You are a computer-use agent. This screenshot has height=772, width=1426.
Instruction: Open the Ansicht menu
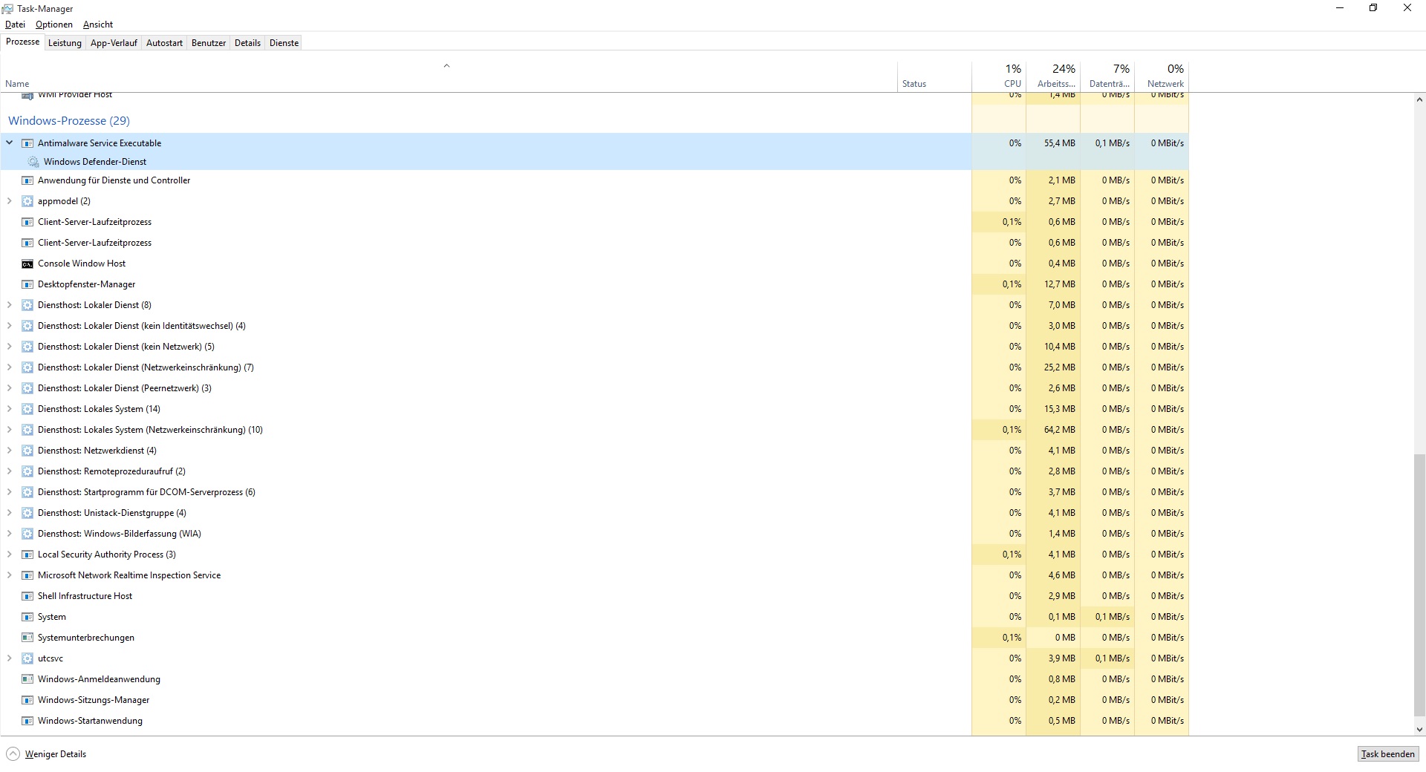[x=98, y=24]
